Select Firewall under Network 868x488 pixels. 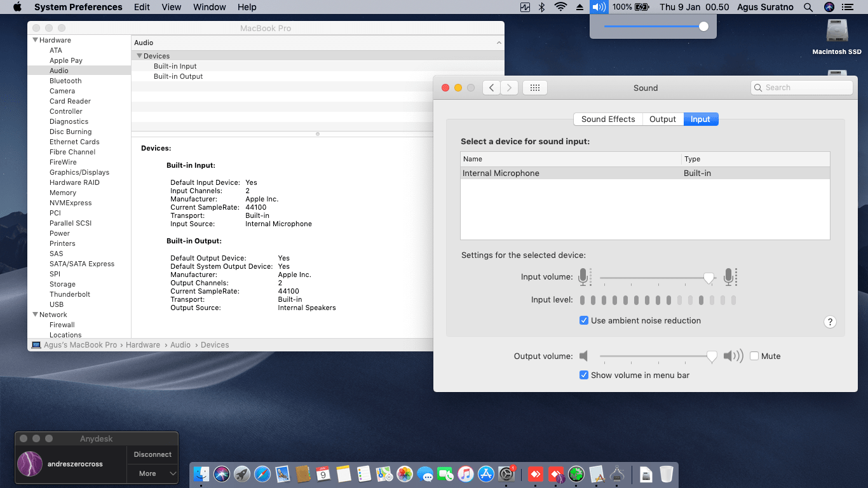[62, 325]
